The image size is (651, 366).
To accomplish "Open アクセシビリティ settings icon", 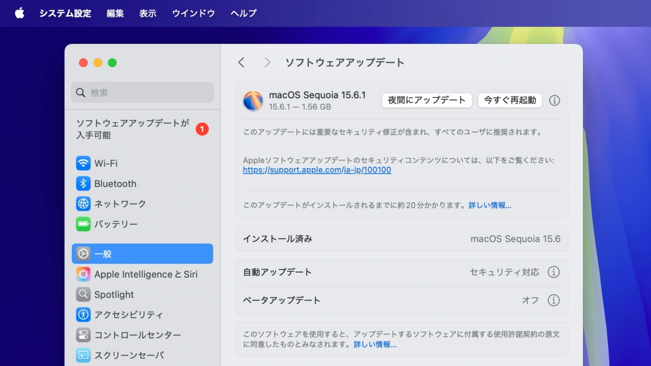I will pos(83,315).
